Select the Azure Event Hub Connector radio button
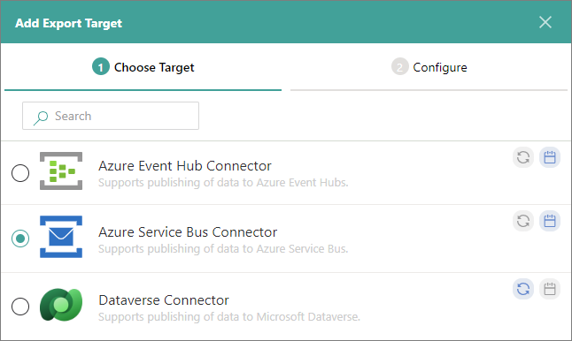Viewport: 572px width, 341px height. tap(20, 173)
